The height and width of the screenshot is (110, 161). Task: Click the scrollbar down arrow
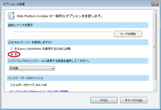[155, 90]
